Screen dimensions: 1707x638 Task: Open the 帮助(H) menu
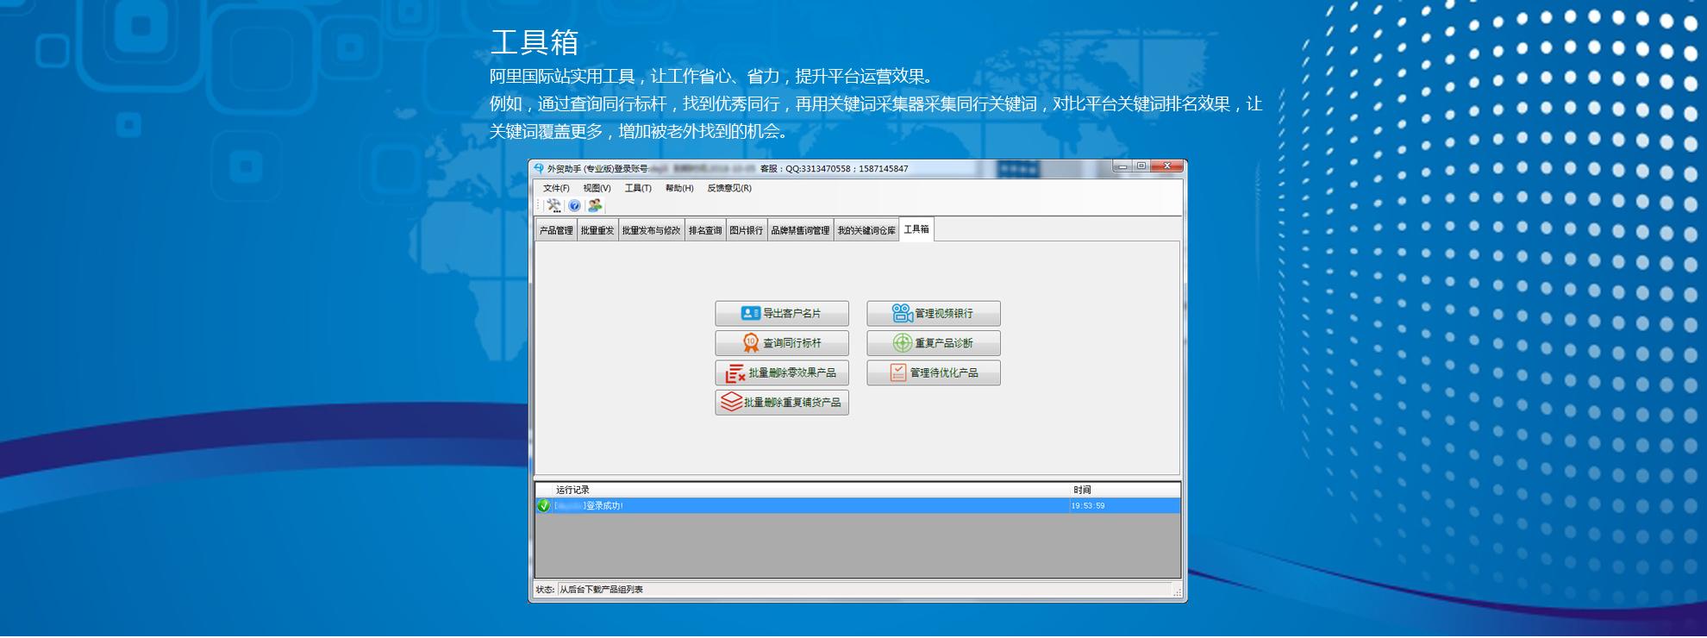(x=679, y=188)
